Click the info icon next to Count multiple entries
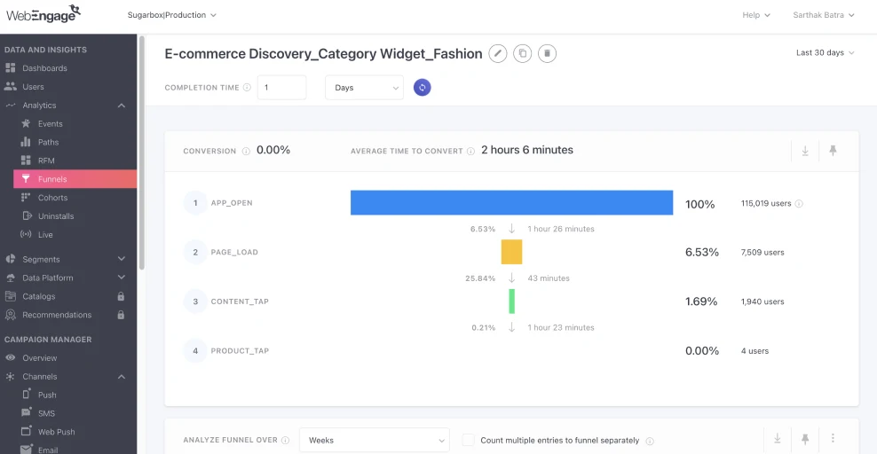Screen dimensions: 877x454 (x=650, y=442)
